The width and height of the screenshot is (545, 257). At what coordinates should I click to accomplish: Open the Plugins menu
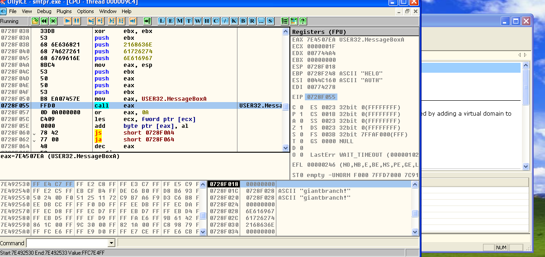click(x=64, y=11)
